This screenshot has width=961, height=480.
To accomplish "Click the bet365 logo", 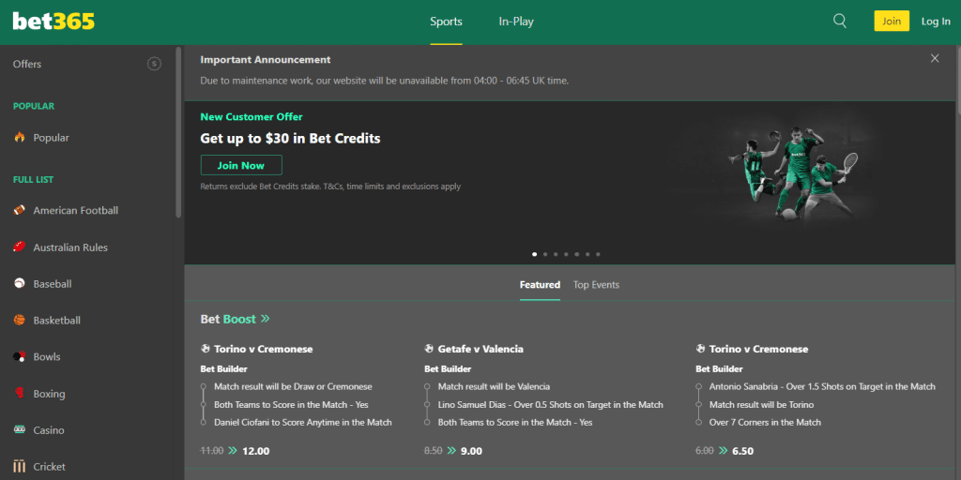I will pos(53,22).
